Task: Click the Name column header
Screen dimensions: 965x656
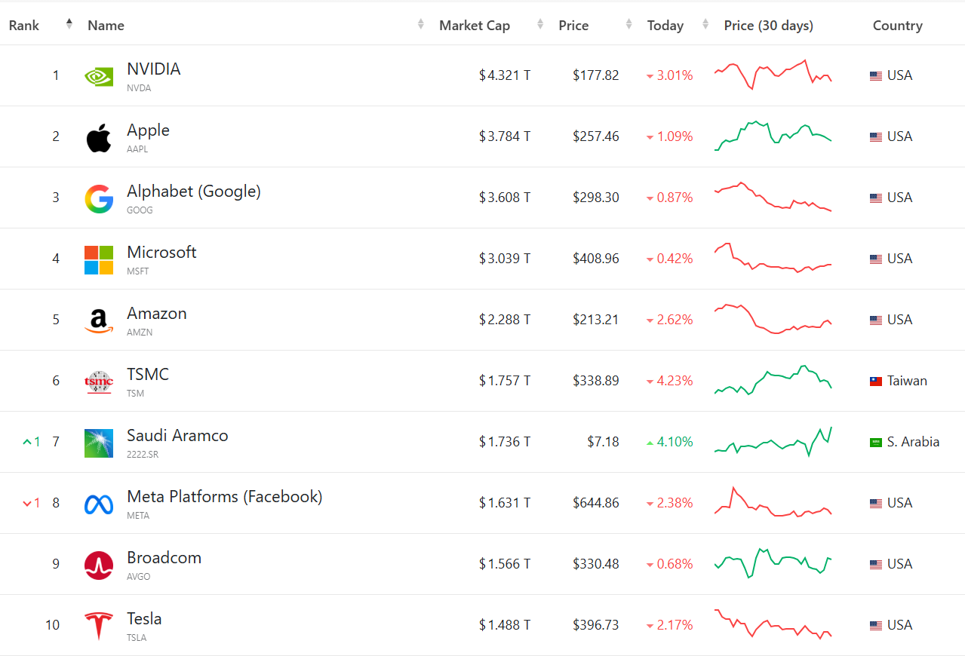Action: pyautogui.click(x=106, y=26)
